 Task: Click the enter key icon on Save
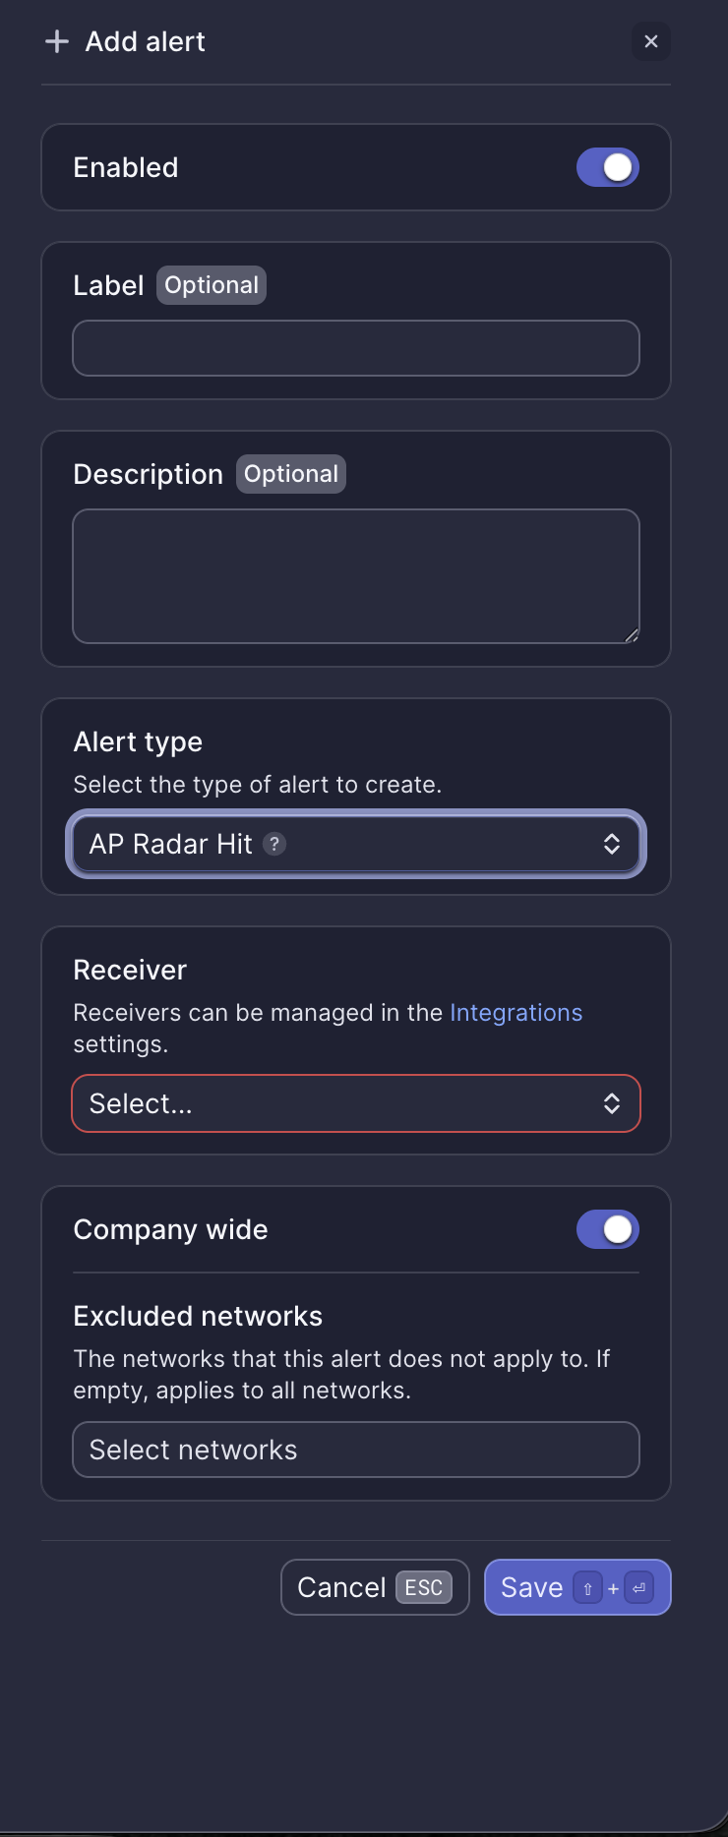pos(638,1588)
